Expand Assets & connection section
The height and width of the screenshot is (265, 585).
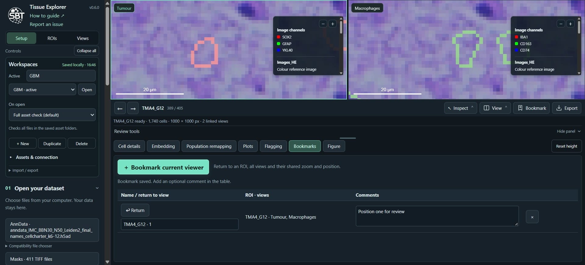(x=37, y=157)
